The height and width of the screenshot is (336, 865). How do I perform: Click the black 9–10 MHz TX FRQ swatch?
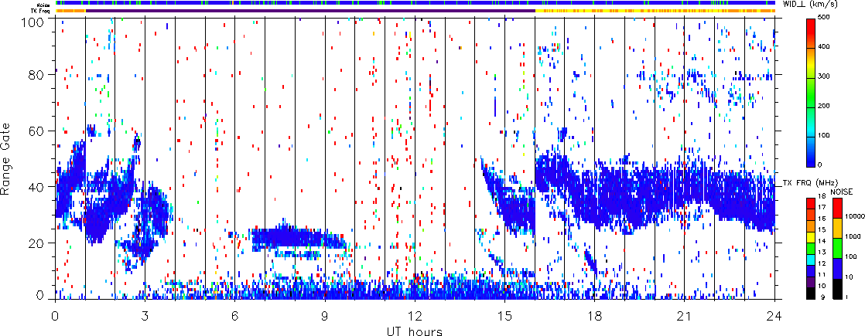tap(811, 294)
